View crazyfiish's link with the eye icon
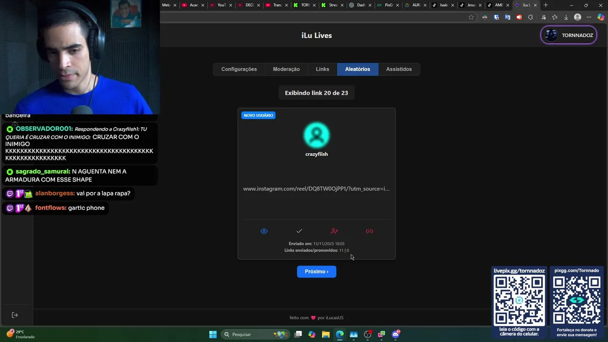The image size is (608, 342). coord(264,231)
